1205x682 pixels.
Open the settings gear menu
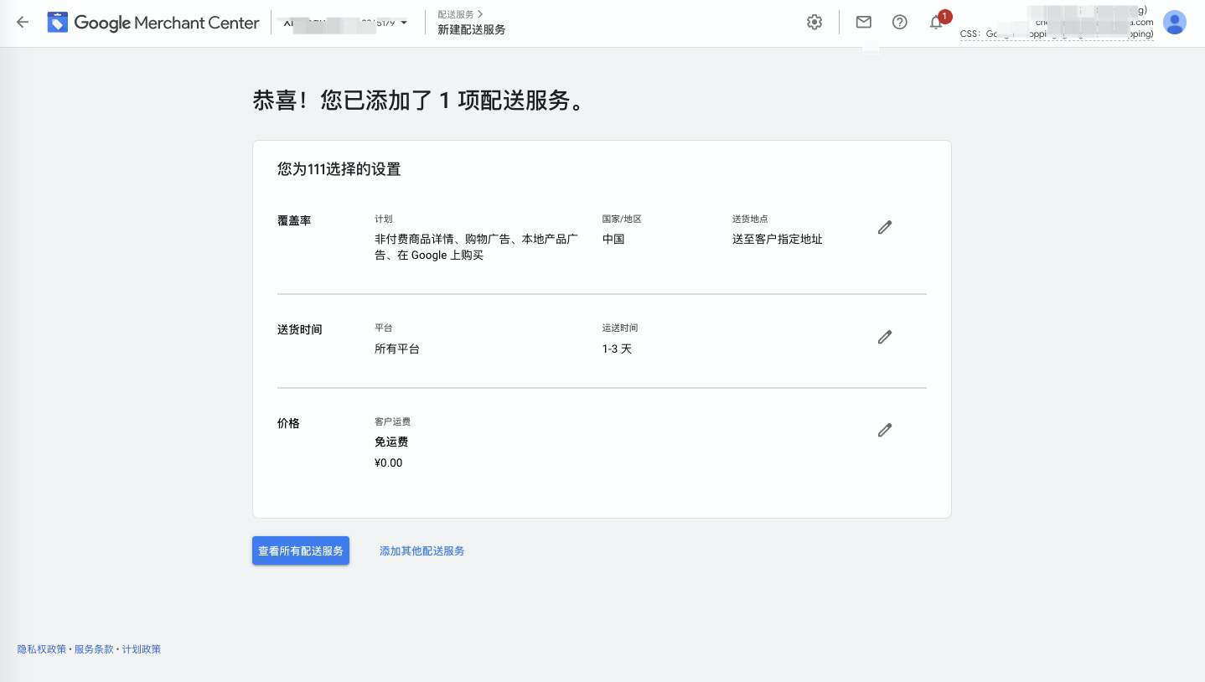[x=815, y=23]
